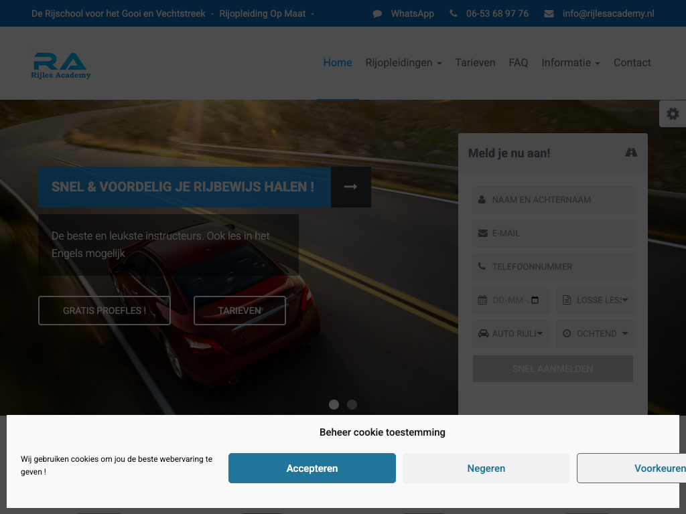Click the 'Rijopleiding Op Maat' top bar text
Screen dimensions: 686x514
(263, 13)
